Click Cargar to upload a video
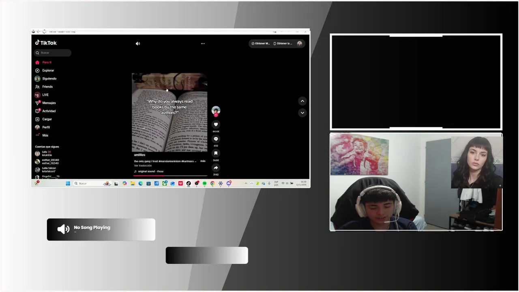This screenshot has width=519, height=292. (x=44, y=119)
